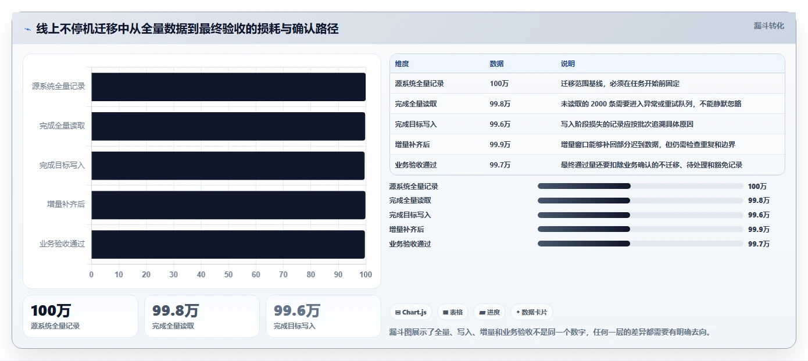Viewport: 808px width, 361px height.
Task: Click the 增量补齐后 bar in the chart
Action: (228, 205)
